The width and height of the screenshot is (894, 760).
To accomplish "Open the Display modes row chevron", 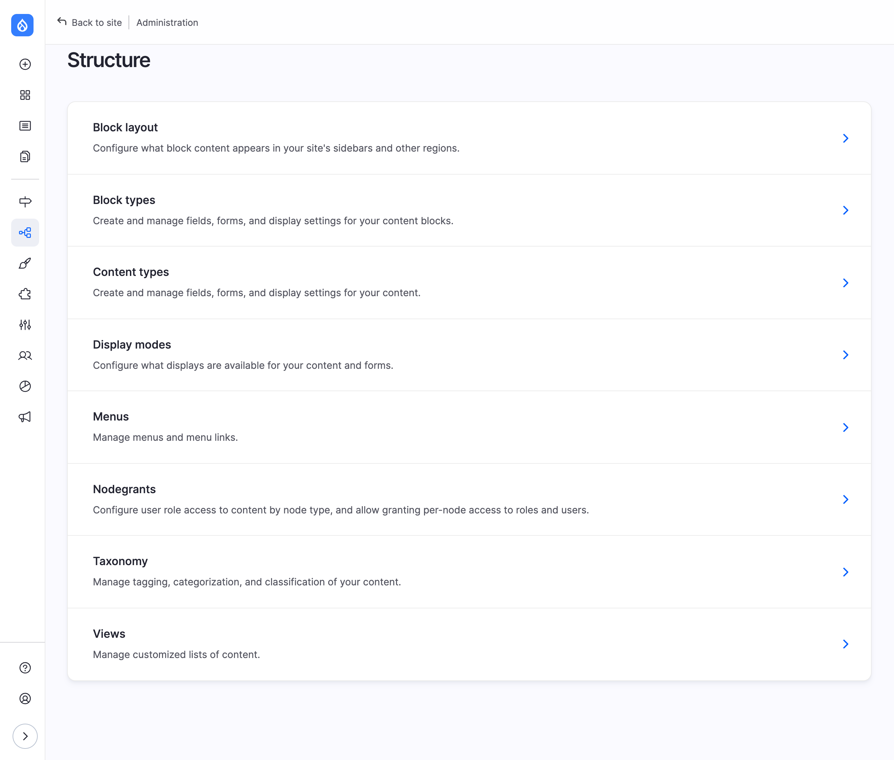I will click(845, 355).
